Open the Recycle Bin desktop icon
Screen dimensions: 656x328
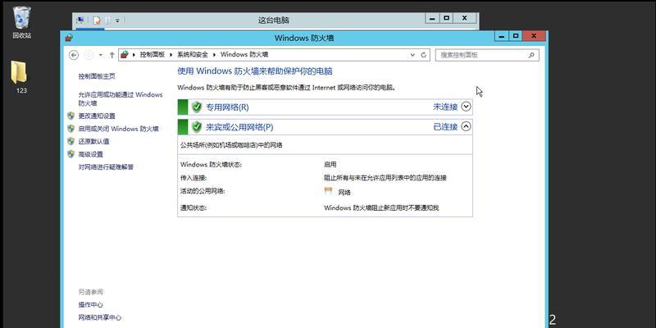tap(22, 23)
